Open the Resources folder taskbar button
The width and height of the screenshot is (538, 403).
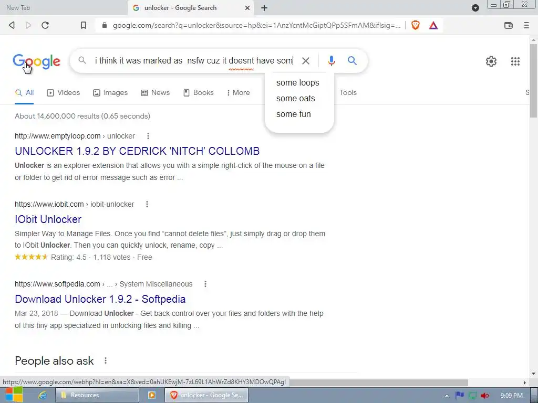coord(97,395)
